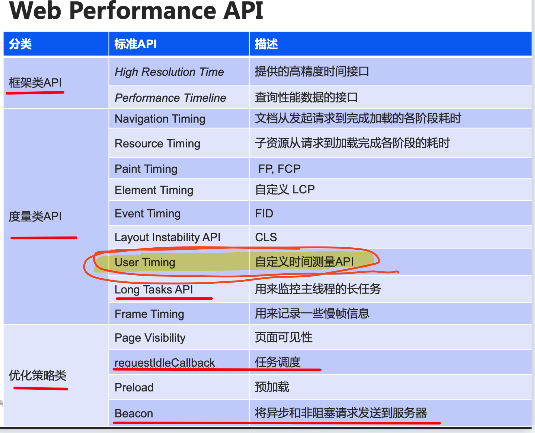Click the '度量类API' category cell
The width and height of the screenshot is (535, 433).
coord(56,216)
